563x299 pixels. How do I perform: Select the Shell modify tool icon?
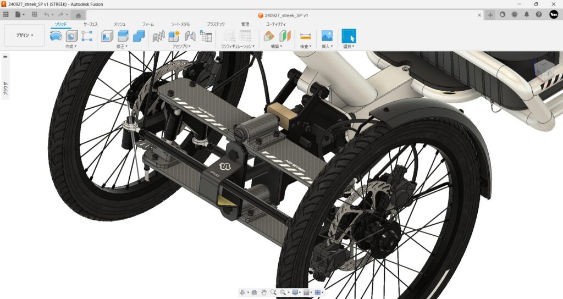[107, 36]
